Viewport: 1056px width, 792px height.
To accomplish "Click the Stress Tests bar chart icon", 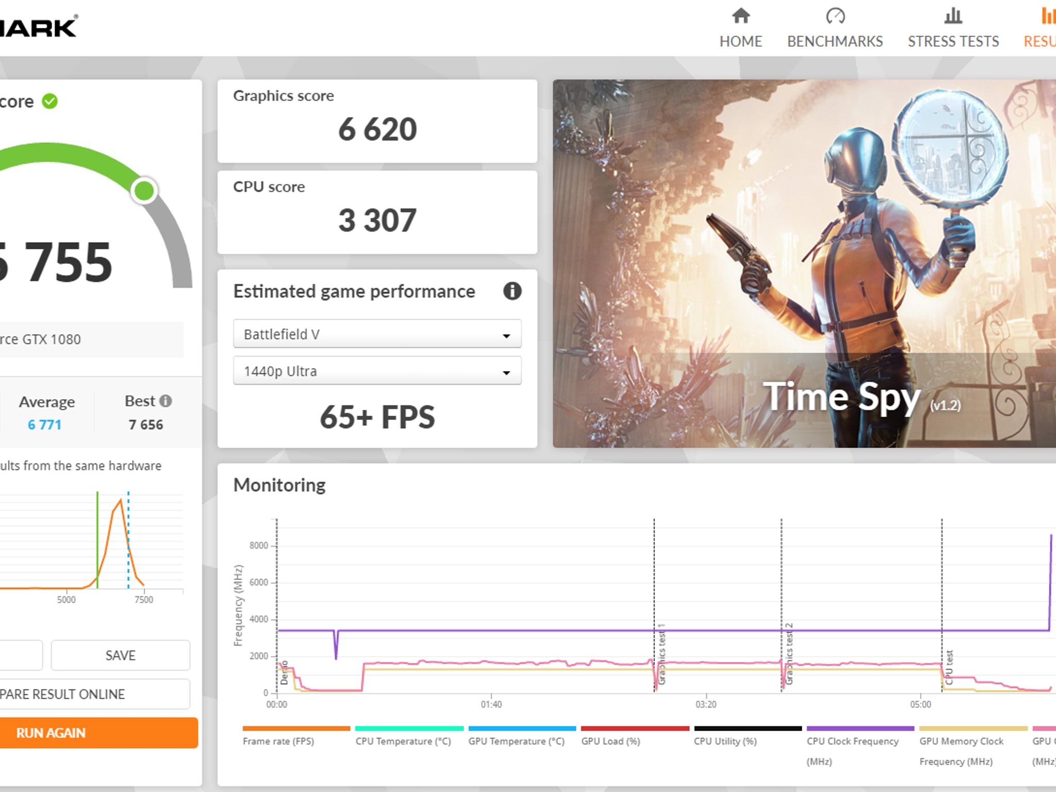I will 953,16.
